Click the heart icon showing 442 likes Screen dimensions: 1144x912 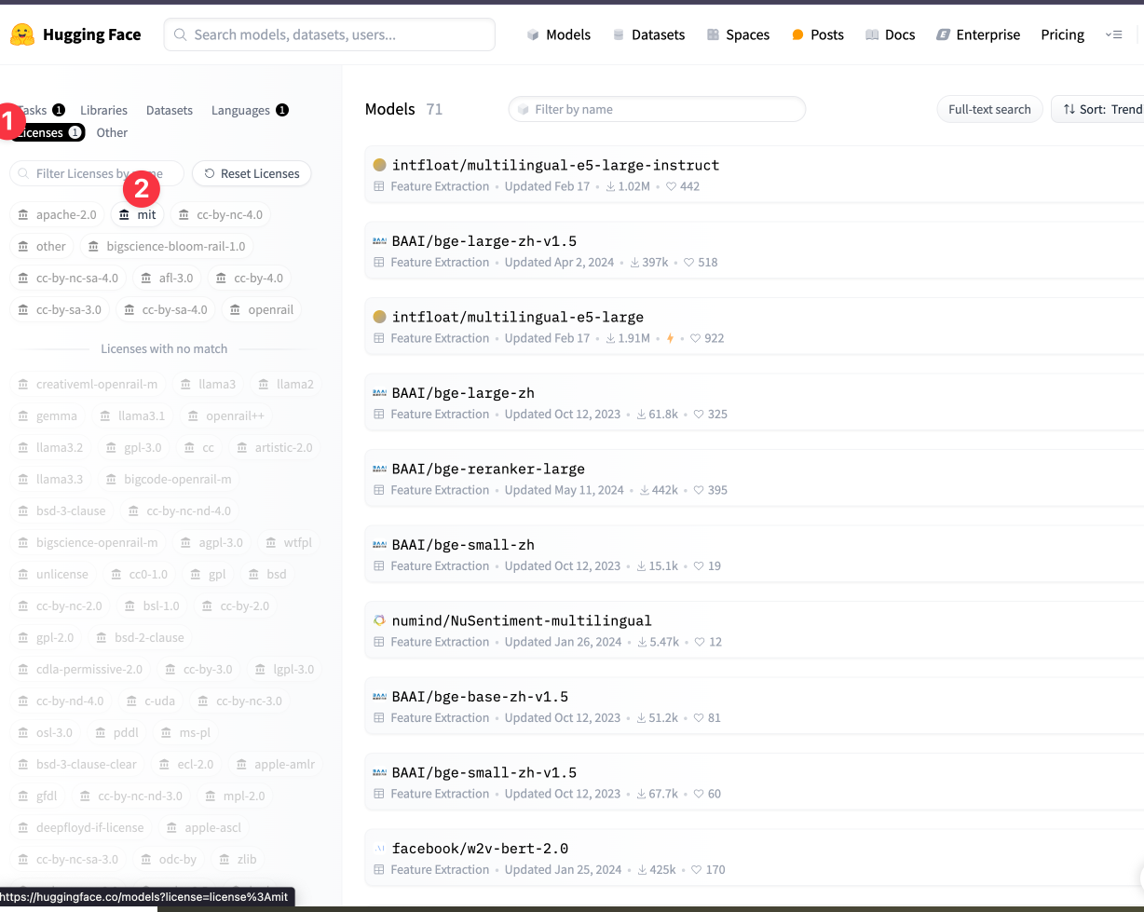click(671, 186)
